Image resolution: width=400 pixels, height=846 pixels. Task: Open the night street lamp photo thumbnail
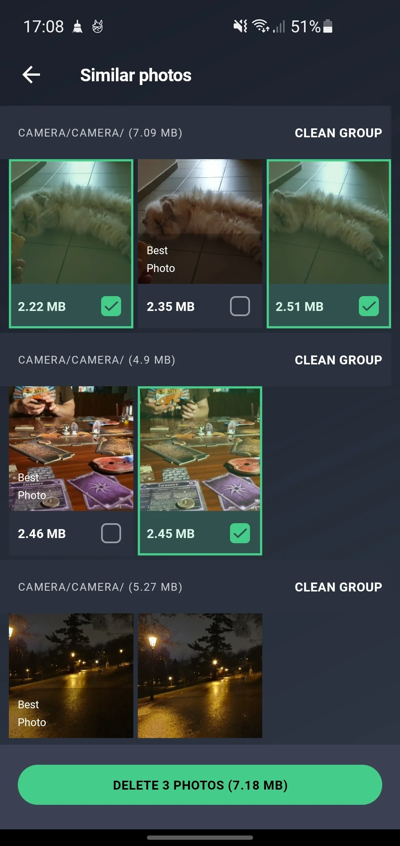(200, 675)
